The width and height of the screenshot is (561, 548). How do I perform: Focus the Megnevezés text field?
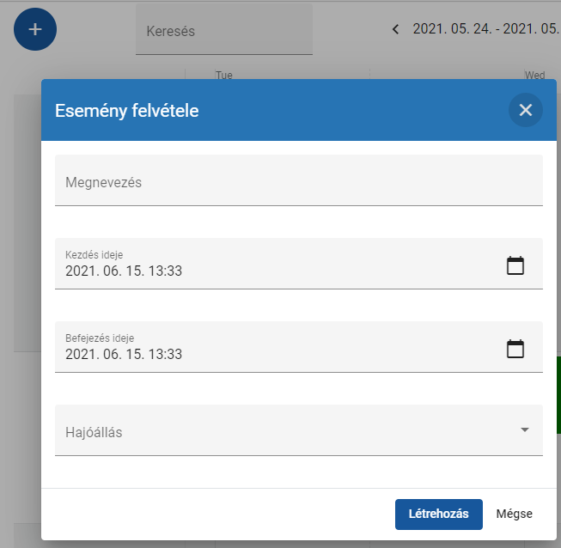click(x=298, y=182)
